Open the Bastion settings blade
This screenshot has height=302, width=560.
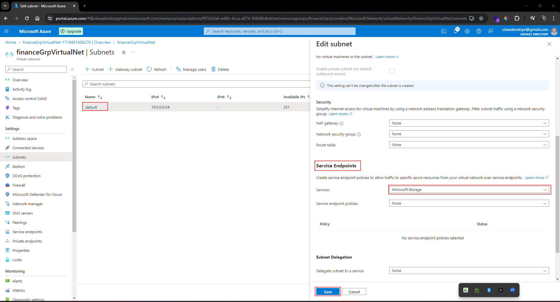point(18,166)
